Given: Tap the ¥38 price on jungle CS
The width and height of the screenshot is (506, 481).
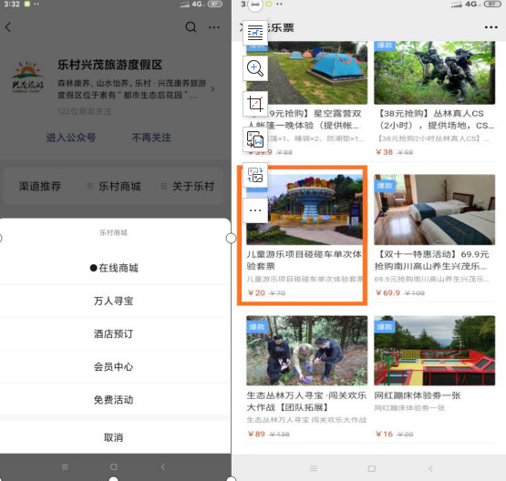Looking at the screenshot, I should click(x=385, y=152).
